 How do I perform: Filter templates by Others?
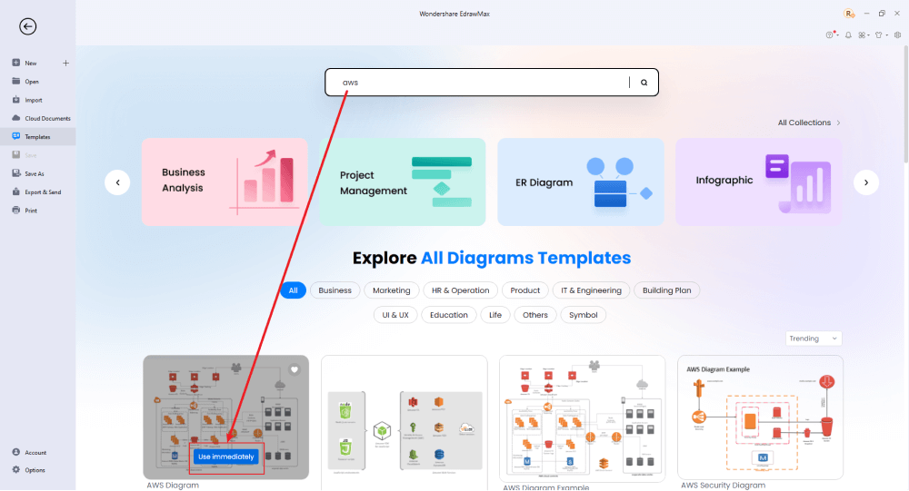535,315
